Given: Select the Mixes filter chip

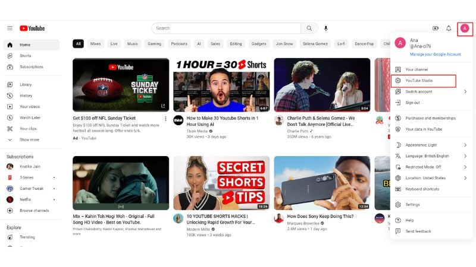Looking at the screenshot, I should [95, 43].
